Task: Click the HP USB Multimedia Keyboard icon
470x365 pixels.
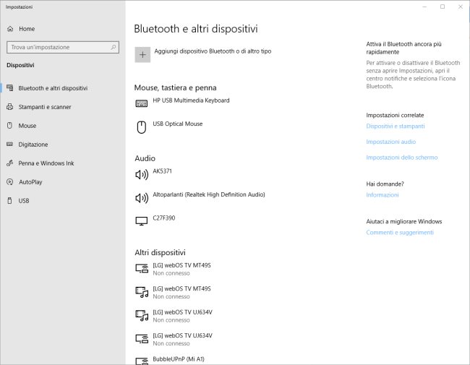Action: pyautogui.click(x=142, y=103)
